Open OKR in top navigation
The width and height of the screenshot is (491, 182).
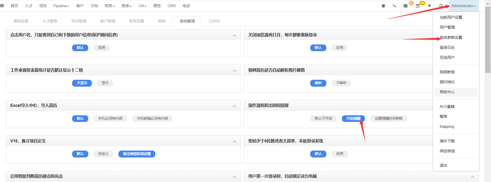[172, 6]
